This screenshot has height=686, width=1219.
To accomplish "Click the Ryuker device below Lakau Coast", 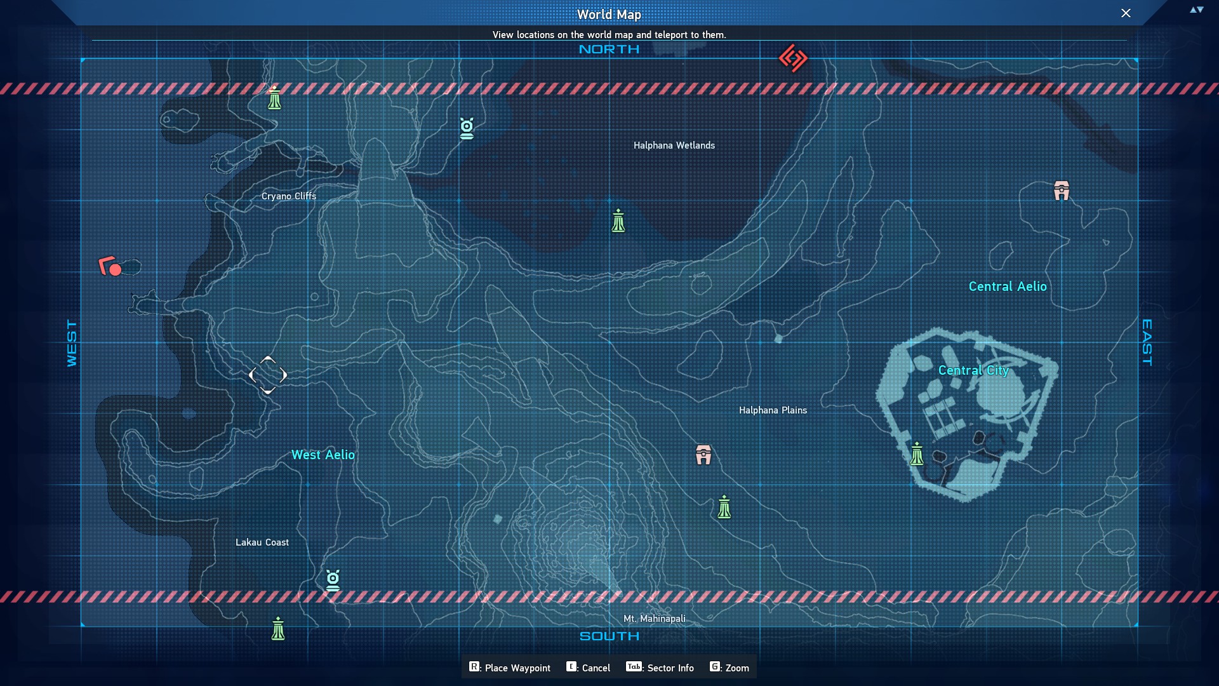I will pos(278,629).
